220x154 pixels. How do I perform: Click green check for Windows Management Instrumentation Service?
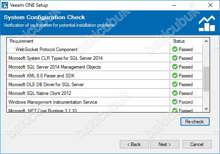(x=175, y=102)
